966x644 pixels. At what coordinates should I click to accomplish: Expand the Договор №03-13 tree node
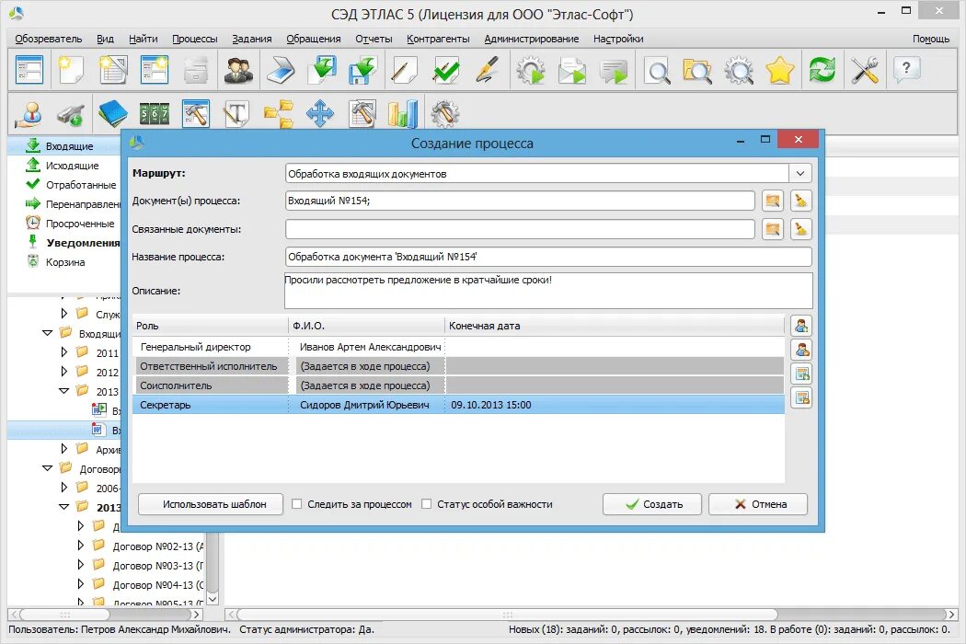coord(81,565)
